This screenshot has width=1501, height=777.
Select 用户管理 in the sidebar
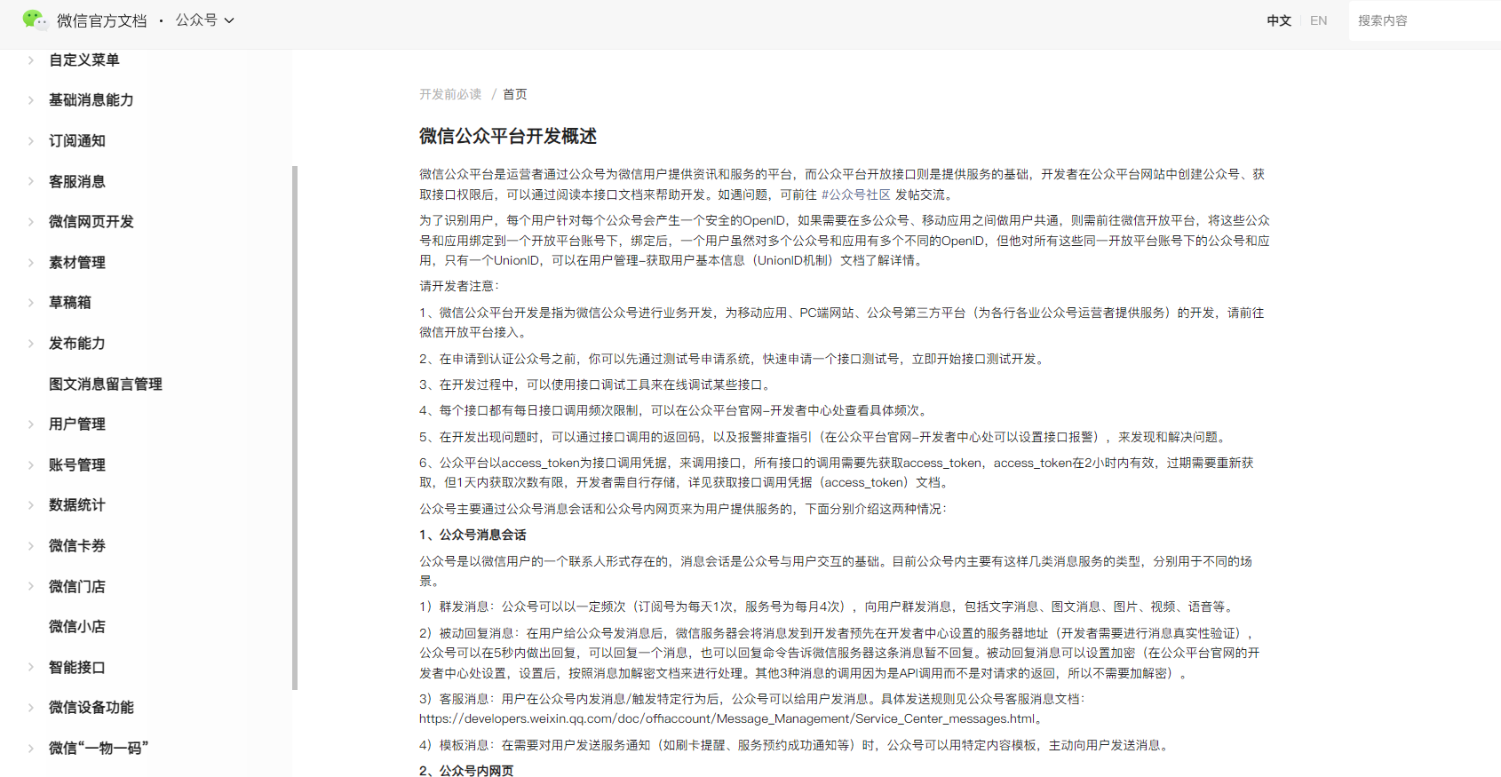[x=76, y=424]
